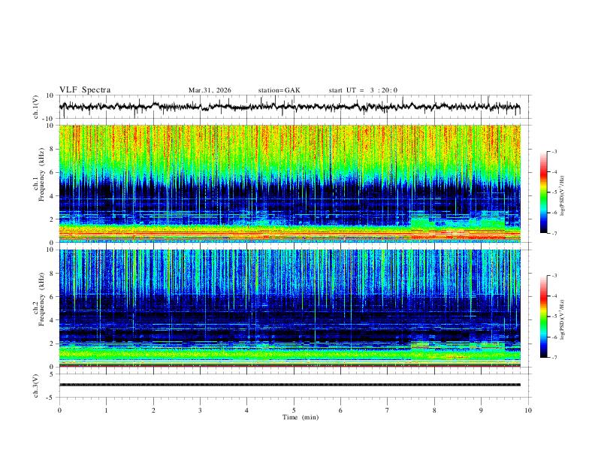Click the 'start UT = 3 :20: 0' text
Viewport: 595px width, 460px height.
coord(363,90)
